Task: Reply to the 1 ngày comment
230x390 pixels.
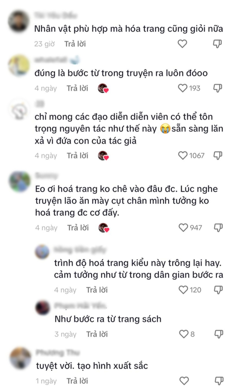Action: tap(77, 381)
